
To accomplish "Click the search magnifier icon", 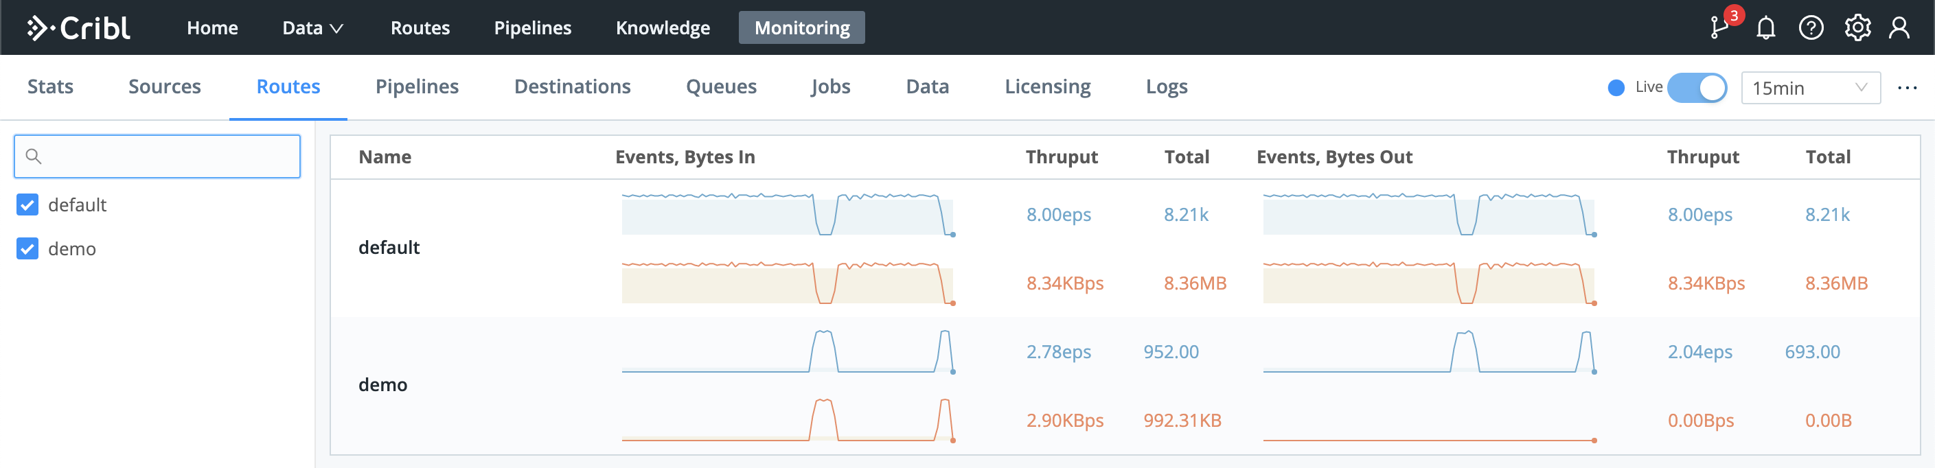I will click(x=34, y=156).
